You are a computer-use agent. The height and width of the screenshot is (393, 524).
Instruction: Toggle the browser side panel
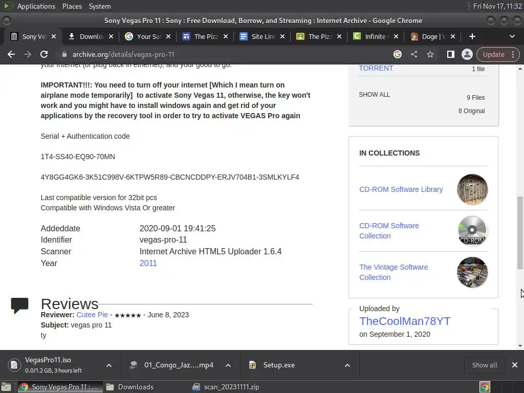pyautogui.click(x=450, y=54)
